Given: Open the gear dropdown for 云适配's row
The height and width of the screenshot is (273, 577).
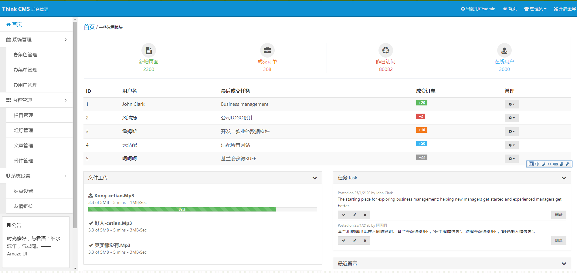Looking at the screenshot, I should (x=512, y=145).
